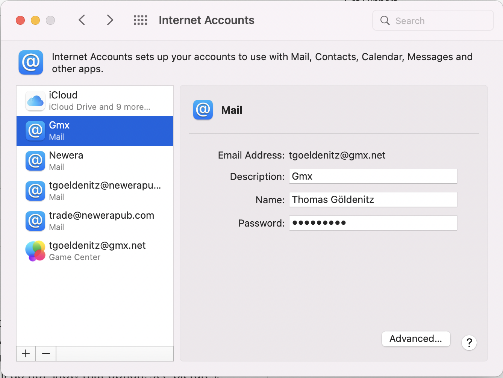The image size is (503, 378).
Task: Select the trade@newerapub.com account
Action: tap(95, 221)
